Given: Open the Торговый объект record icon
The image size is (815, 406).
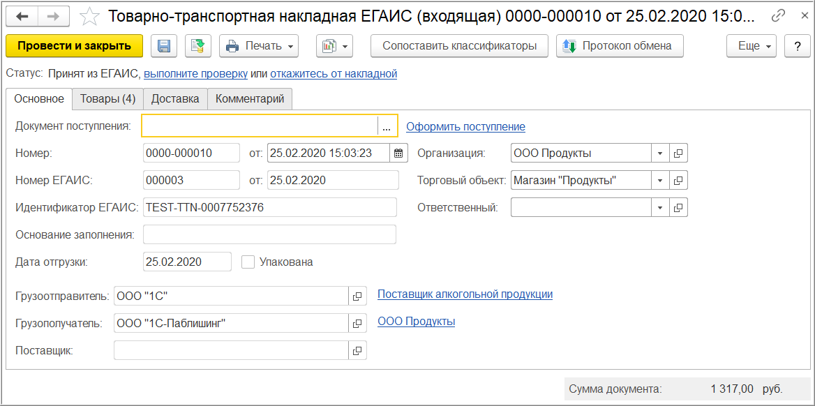Looking at the screenshot, I should coord(678,181).
